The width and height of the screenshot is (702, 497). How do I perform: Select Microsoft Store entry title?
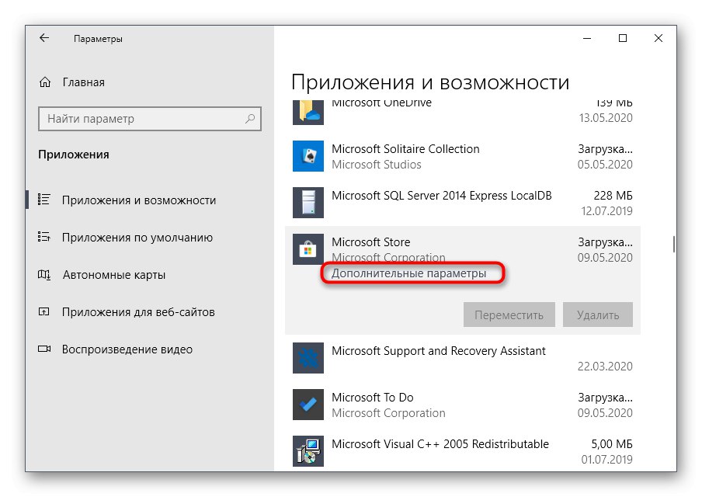370,242
